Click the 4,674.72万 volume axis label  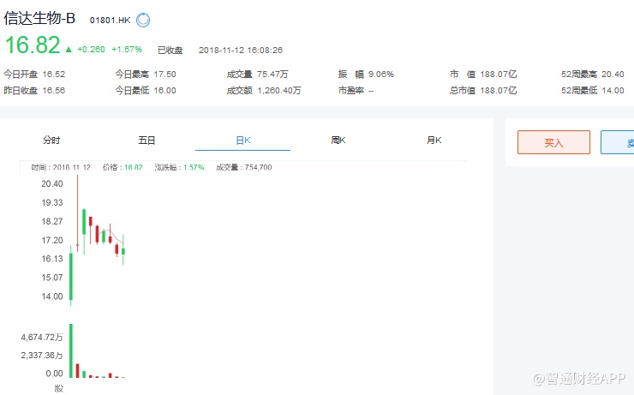pyautogui.click(x=42, y=338)
